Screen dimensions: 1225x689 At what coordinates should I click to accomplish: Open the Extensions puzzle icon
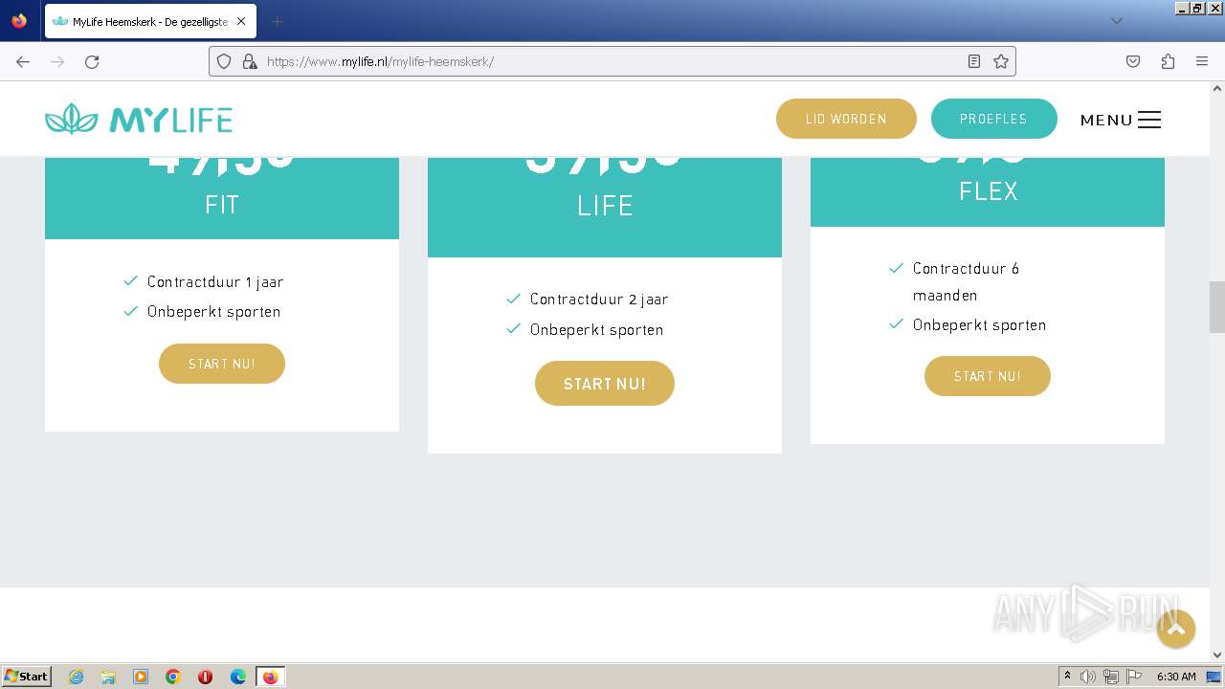pos(1168,61)
